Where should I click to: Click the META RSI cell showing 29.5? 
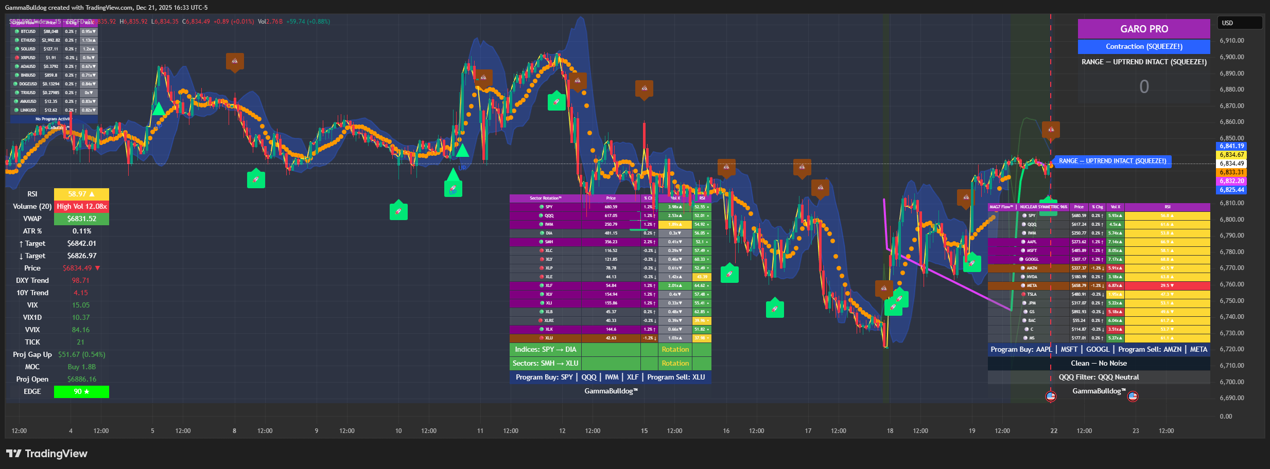[x=1167, y=285]
